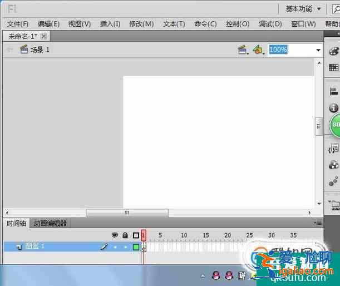Toggle all layers outline square icon
This screenshot has width=340, height=286.
coord(136,235)
